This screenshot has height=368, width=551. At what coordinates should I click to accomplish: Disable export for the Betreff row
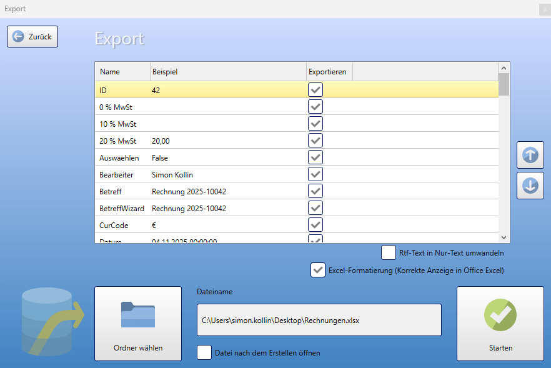tap(315, 191)
